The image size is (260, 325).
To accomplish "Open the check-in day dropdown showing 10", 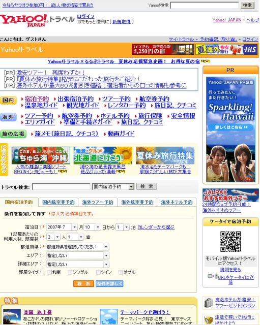I will pyautogui.click(x=92, y=227).
